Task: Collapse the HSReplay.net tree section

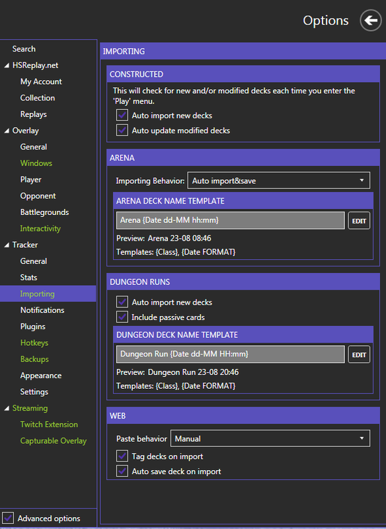Action: [7, 65]
